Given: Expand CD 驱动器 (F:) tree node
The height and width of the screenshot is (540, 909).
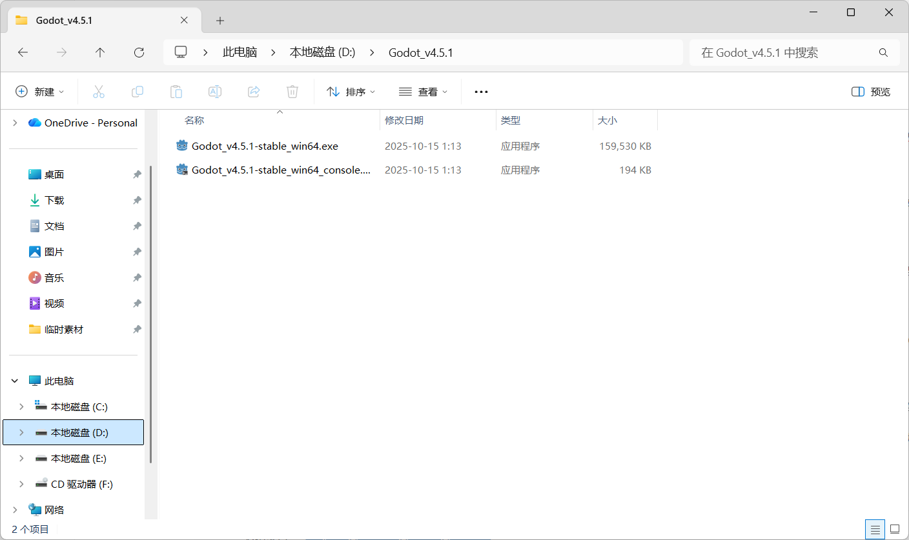Looking at the screenshot, I should click(21, 484).
